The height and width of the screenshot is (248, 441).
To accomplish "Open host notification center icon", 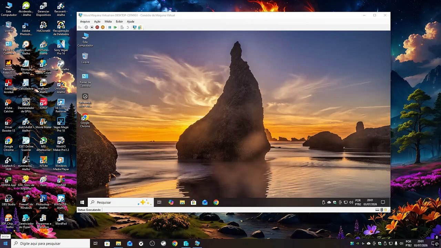I will tap(433, 244).
